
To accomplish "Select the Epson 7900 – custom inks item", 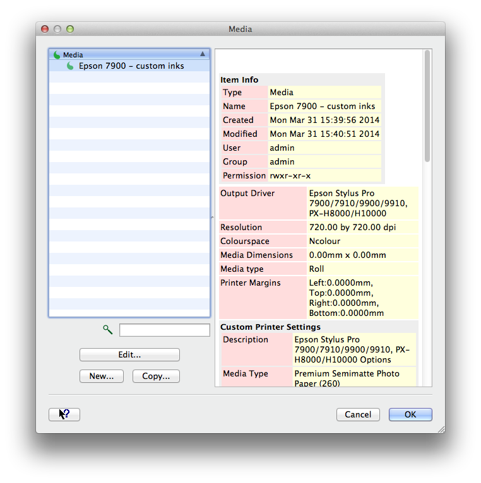I will click(x=129, y=66).
